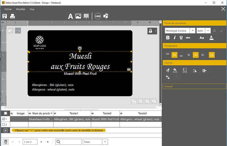Delete record using the trash icon
227x146 pixels.
coord(5,141)
